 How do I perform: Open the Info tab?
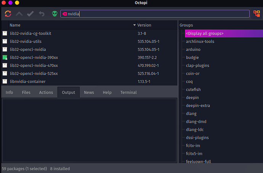[x=9, y=92]
